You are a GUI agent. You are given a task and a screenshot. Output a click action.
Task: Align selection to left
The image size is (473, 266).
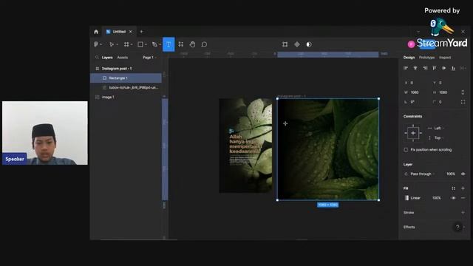click(406, 68)
